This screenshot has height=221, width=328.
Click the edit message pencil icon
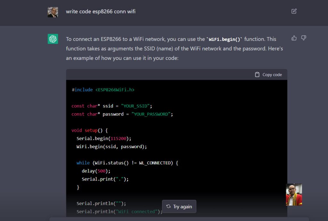(294, 11)
